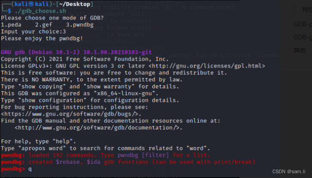Select the partially hidden GDB-g sidebar entry
The width and height of the screenshot is (312, 178).
[x=302, y=37]
